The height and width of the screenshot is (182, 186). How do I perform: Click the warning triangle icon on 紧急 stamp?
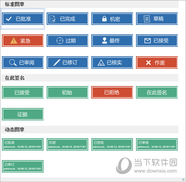pos(14,40)
